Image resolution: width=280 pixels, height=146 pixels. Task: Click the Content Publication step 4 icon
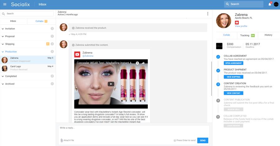[x=218, y=101]
